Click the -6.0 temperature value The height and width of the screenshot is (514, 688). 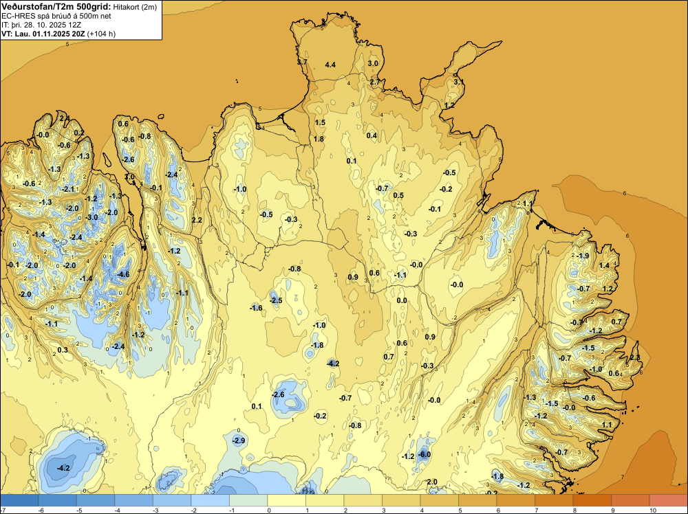pos(424,454)
